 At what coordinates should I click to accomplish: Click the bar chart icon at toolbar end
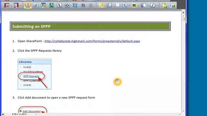[x=173, y=6]
